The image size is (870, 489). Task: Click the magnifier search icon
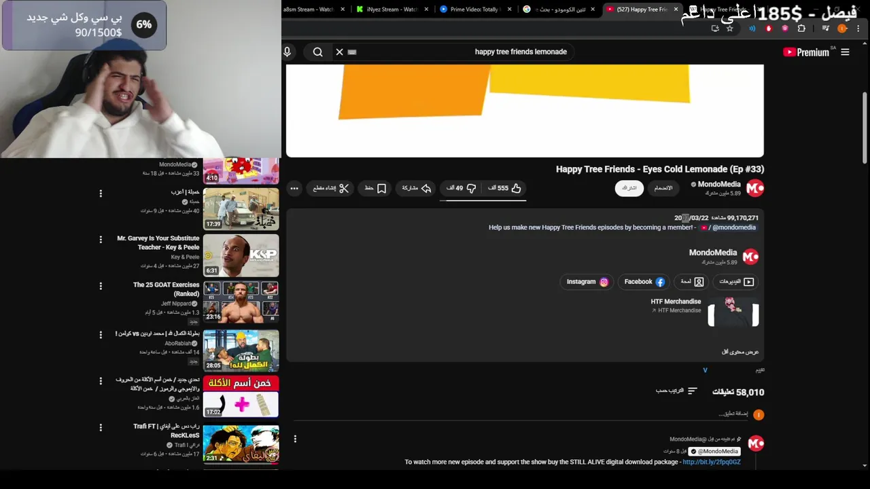coord(317,52)
